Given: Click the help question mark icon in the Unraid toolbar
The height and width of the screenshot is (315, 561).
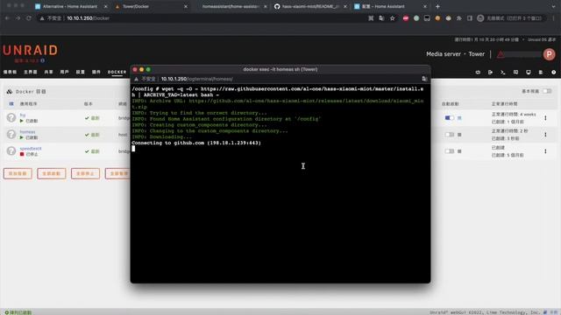Looking at the screenshot, I should pos(553,72).
